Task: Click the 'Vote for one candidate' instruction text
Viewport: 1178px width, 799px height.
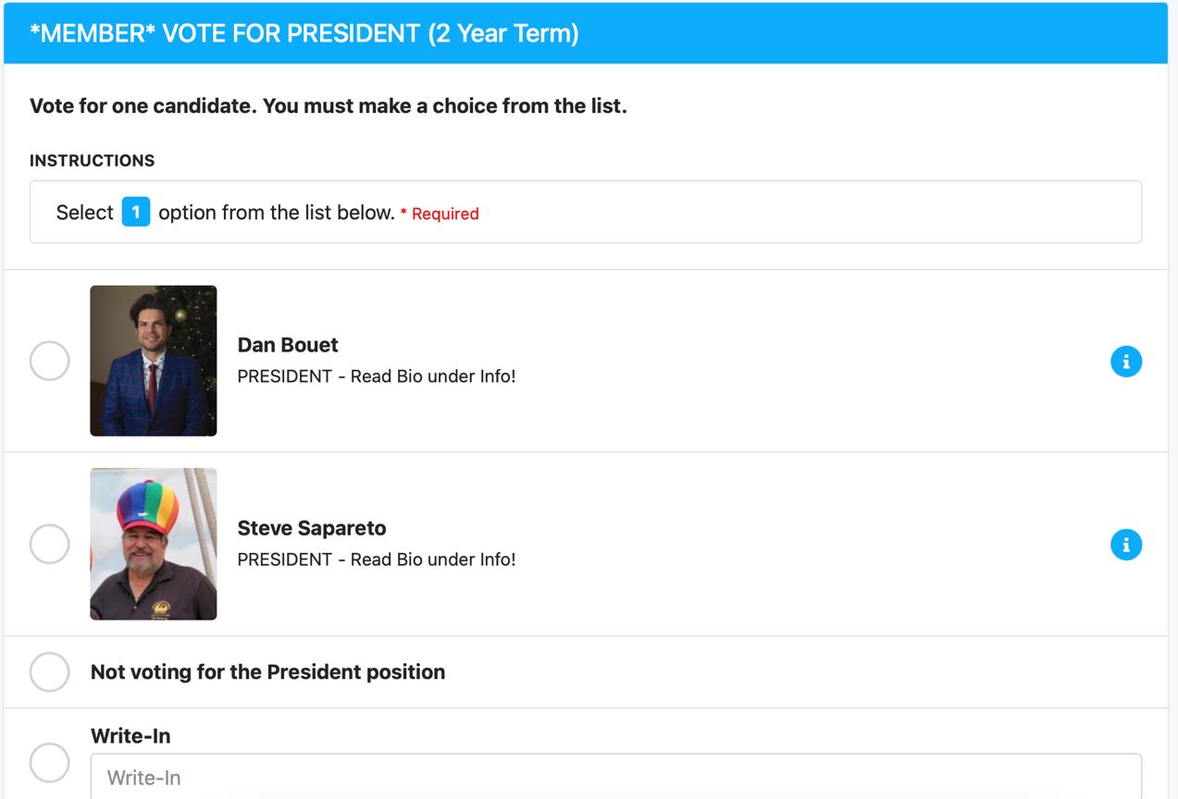Action: 328,105
